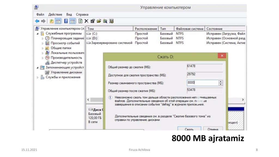Click the Properties toolbar icon
This screenshot has height=157, width=279.
pyautogui.click(x=93, y=21)
